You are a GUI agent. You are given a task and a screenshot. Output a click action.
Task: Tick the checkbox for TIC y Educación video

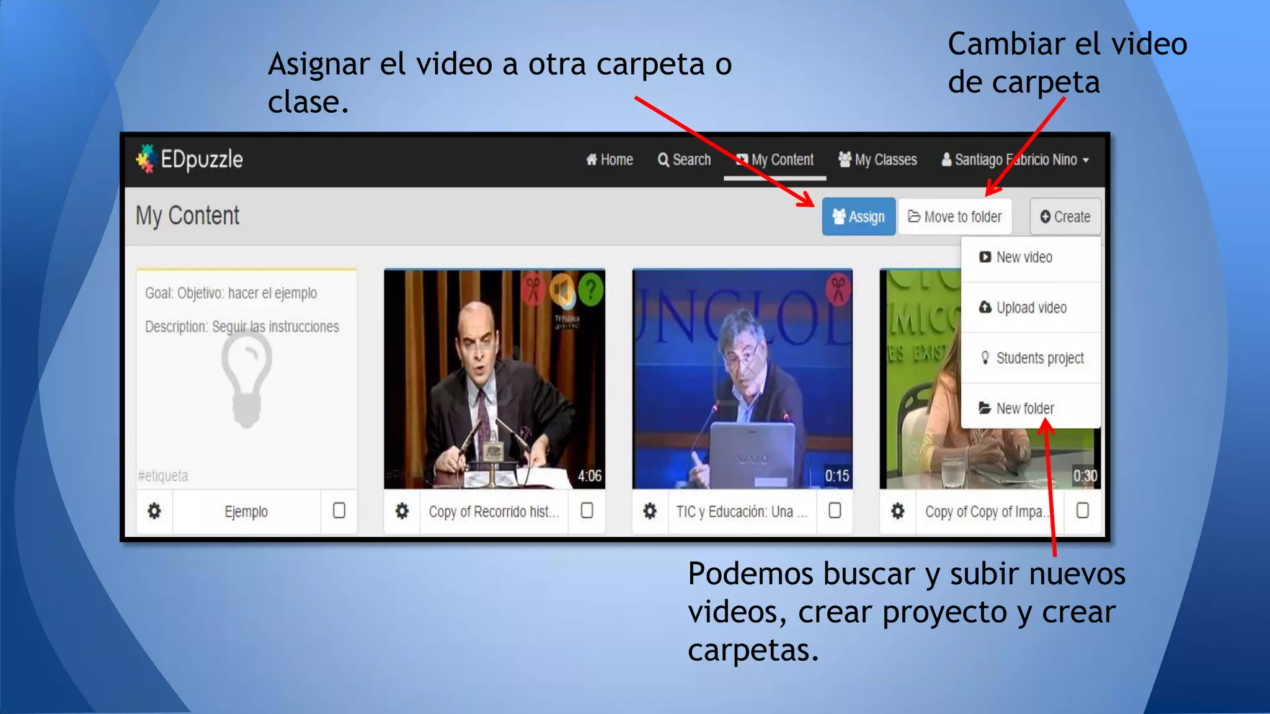click(835, 511)
